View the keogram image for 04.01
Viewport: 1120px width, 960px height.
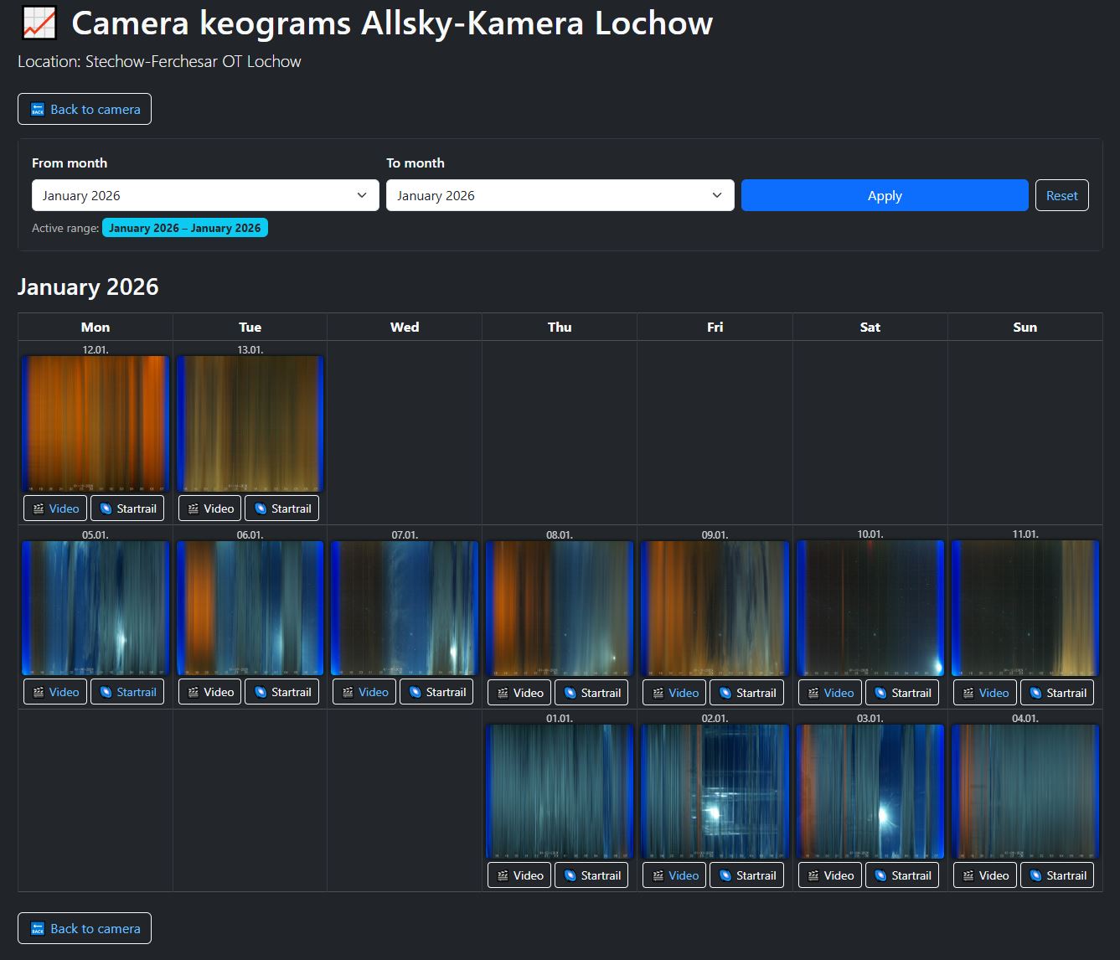(1025, 790)
